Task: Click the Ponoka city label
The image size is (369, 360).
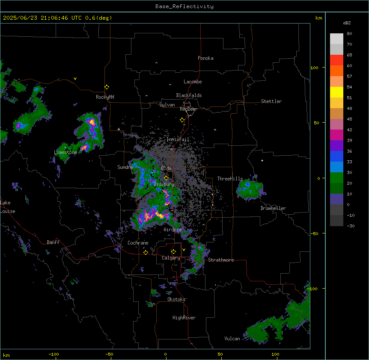Action: pos(205,58)
